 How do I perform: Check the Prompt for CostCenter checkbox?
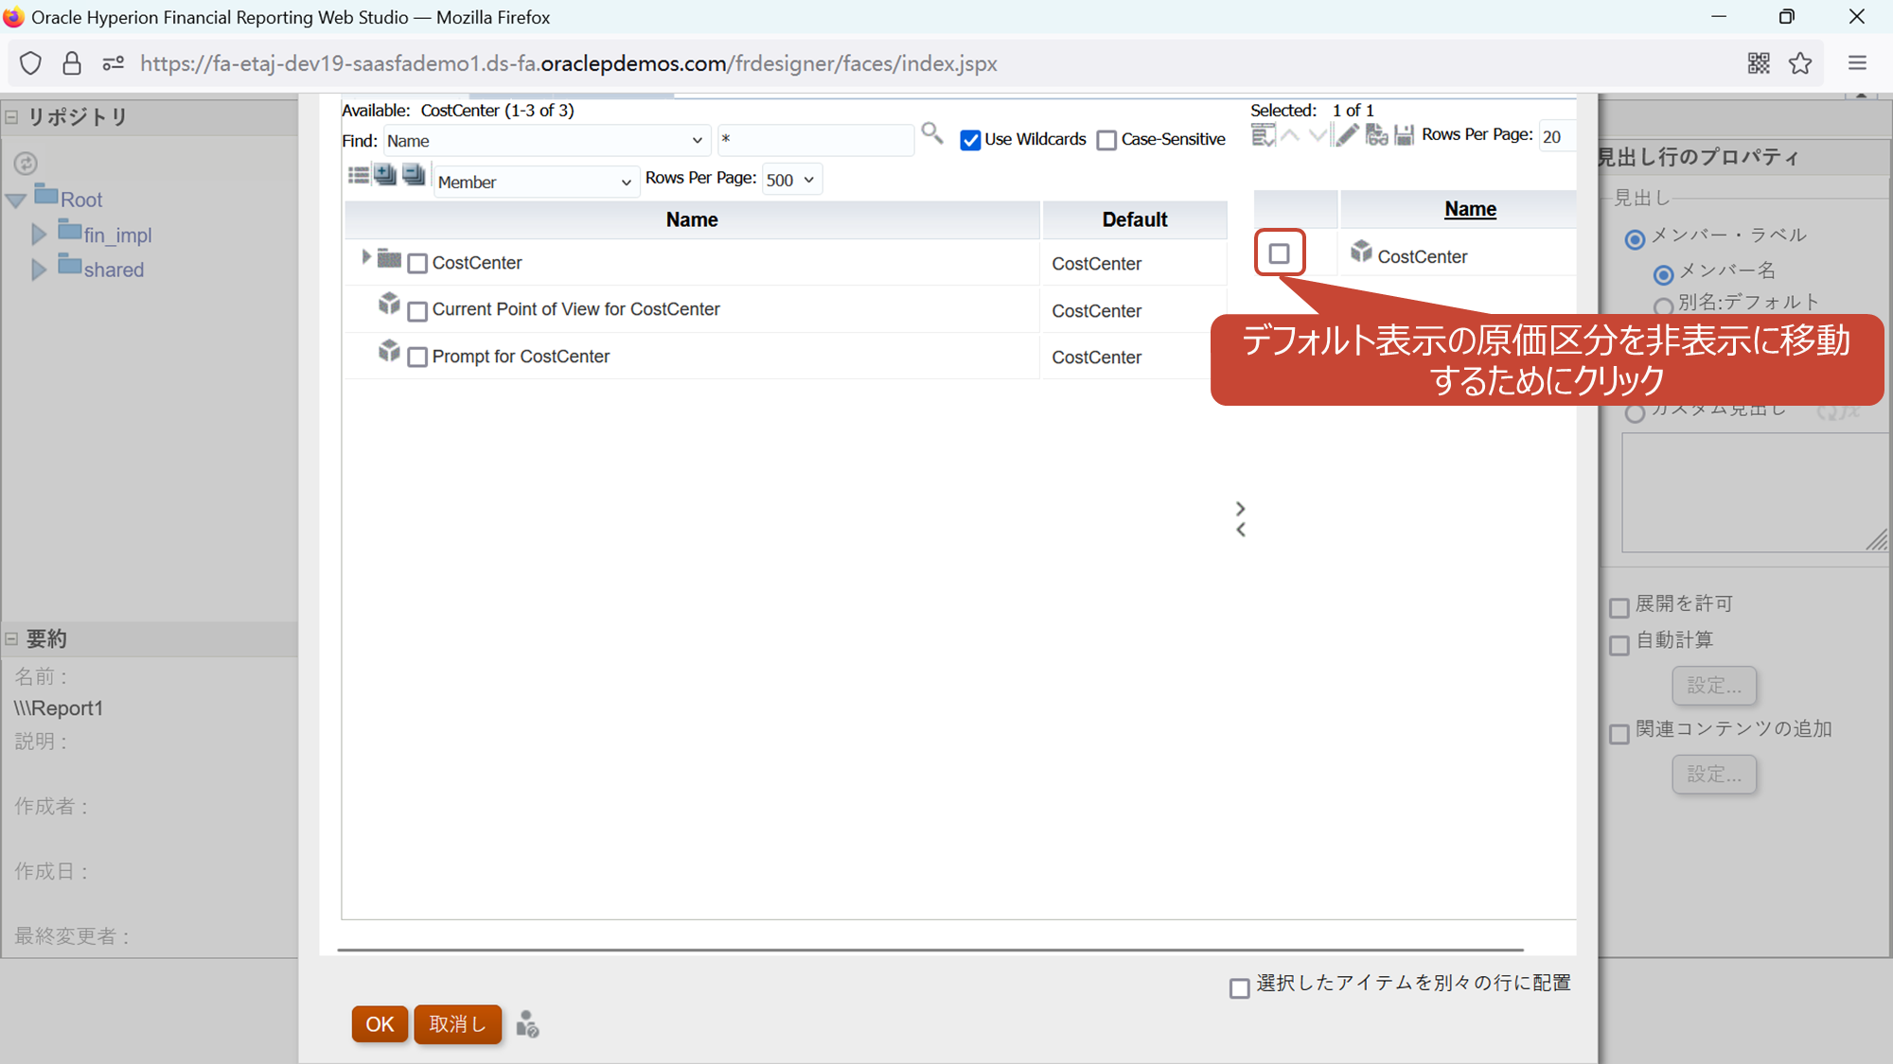tap(417, 358)
